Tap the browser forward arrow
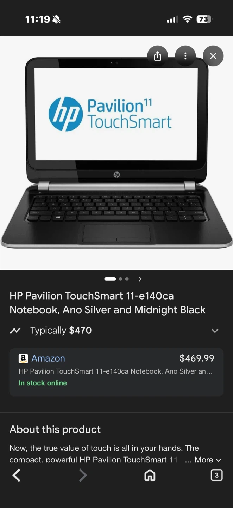This screenshot has height=508, width=233. [x=83, y=475]
